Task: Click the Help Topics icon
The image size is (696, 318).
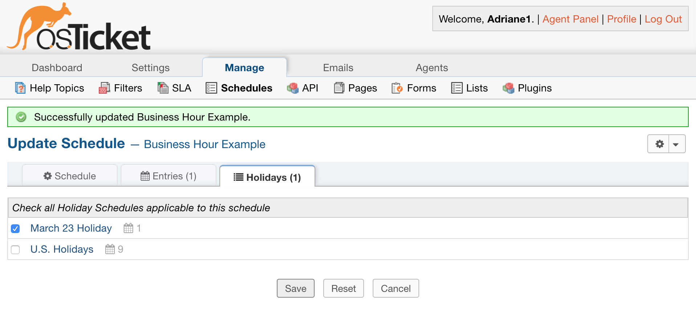Action: pos(20,88)
